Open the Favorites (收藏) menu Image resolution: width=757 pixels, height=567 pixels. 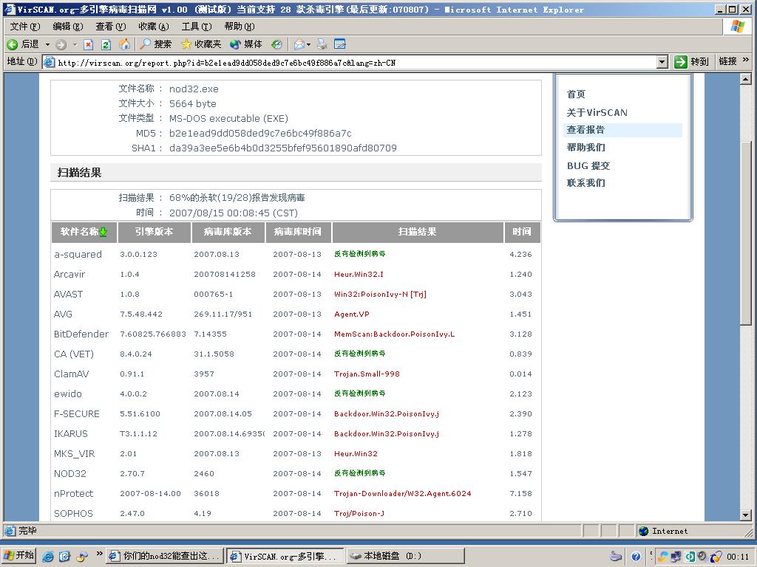coord(154,26)
